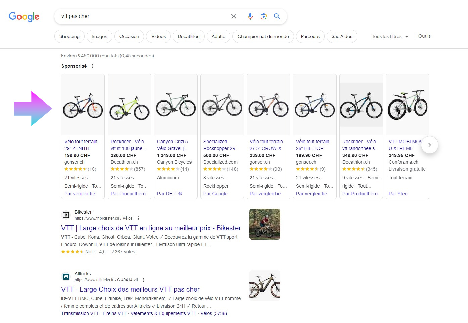This screenshot has width=468, height=323.
Task: Select the Decathlon filter chip
Action: pos(188,36)
